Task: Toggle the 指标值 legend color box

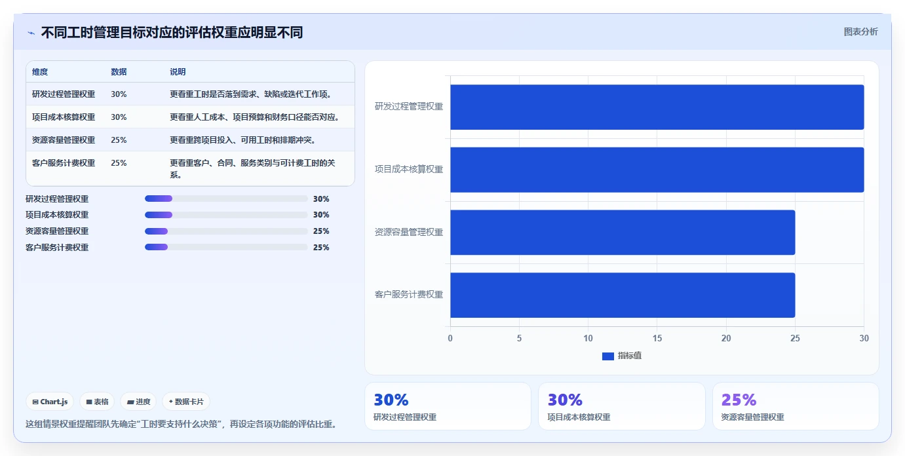Action: coord(608,356)
